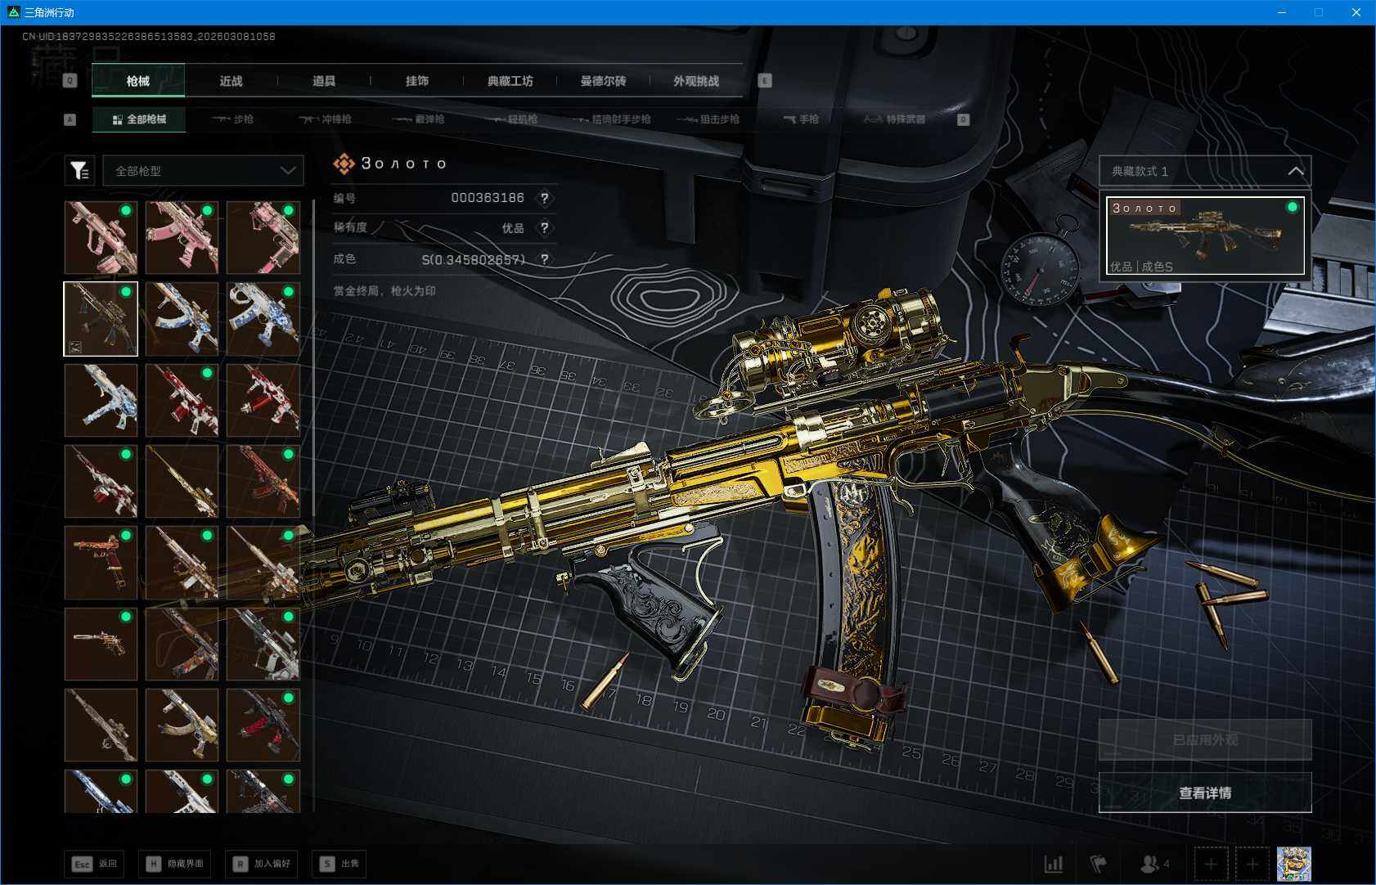Open the 挂饰 tab

click(x=417, y=80)
